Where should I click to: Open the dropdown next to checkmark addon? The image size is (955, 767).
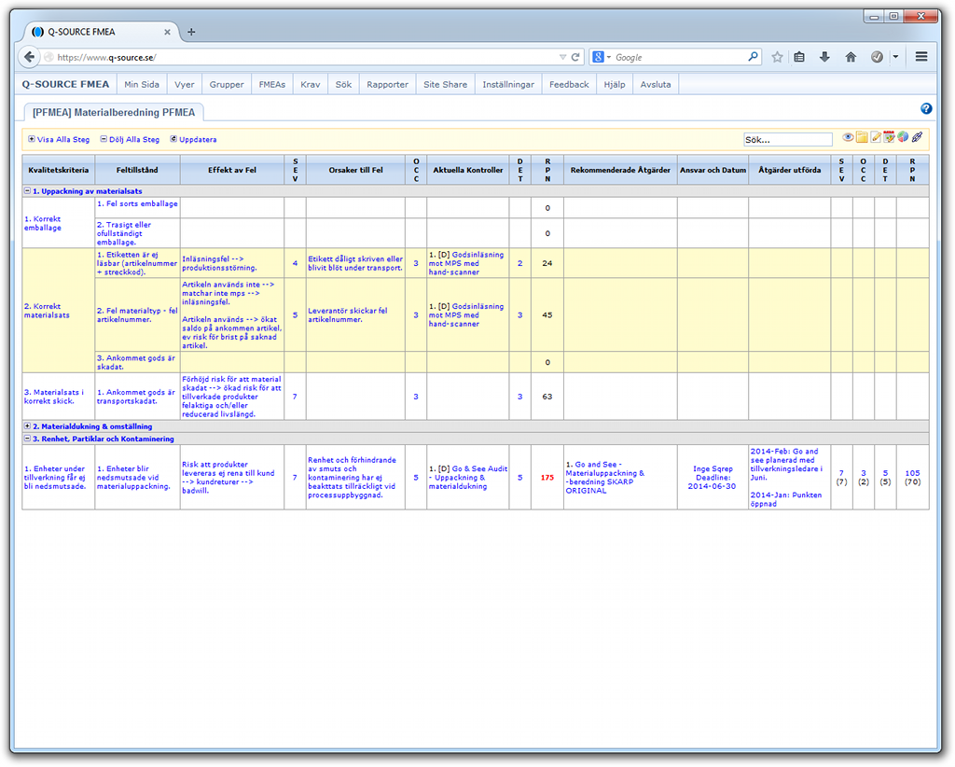click(x=895, y=57)
